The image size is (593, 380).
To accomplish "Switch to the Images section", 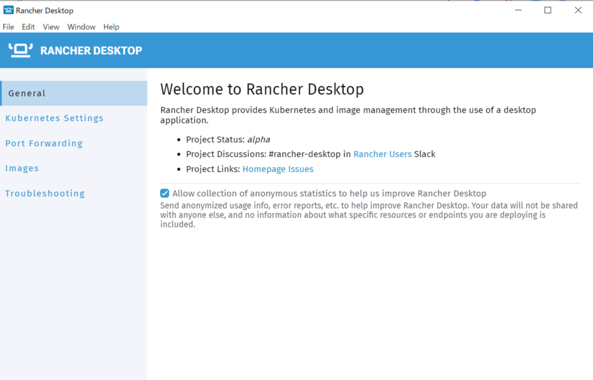I will [22, 168].
